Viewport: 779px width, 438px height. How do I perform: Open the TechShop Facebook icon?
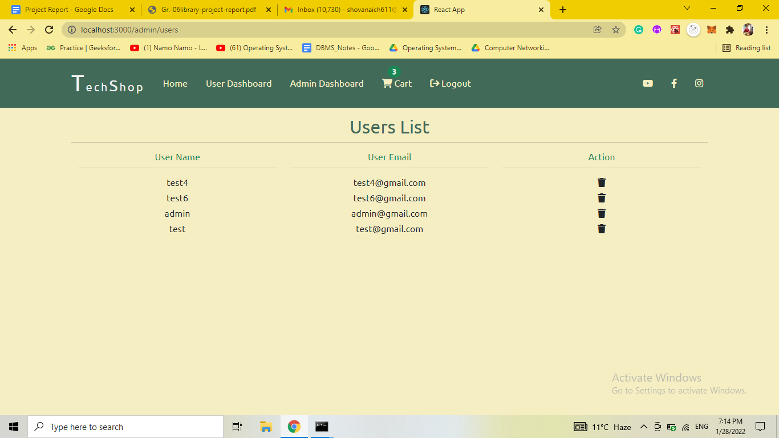tap(673, 83)
